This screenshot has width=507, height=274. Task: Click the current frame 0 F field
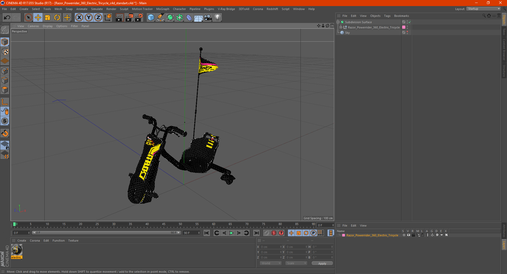coord(21,233)
